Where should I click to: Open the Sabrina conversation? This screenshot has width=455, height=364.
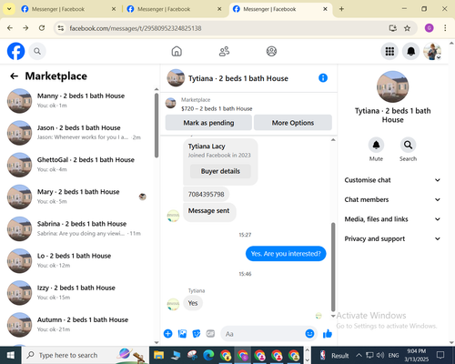click(x=77, y=228)
